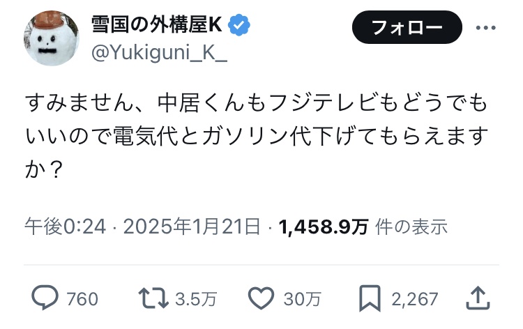The image size is (523, 329).
Task: Bookmark this post using the bookmark icon
Action: pos(369,299)
